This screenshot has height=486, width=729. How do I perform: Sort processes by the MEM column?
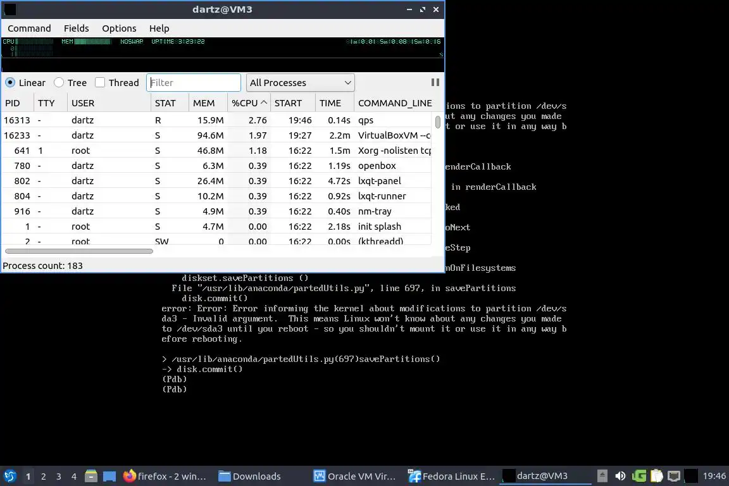click(208, 103)
